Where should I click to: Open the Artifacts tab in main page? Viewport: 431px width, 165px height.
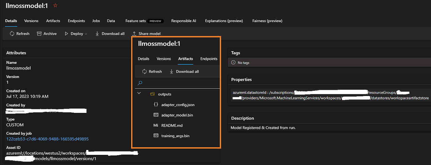(x=53, y=21)
